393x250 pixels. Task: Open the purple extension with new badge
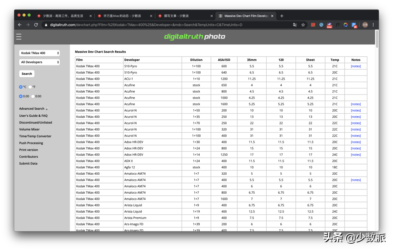point(329,25)
